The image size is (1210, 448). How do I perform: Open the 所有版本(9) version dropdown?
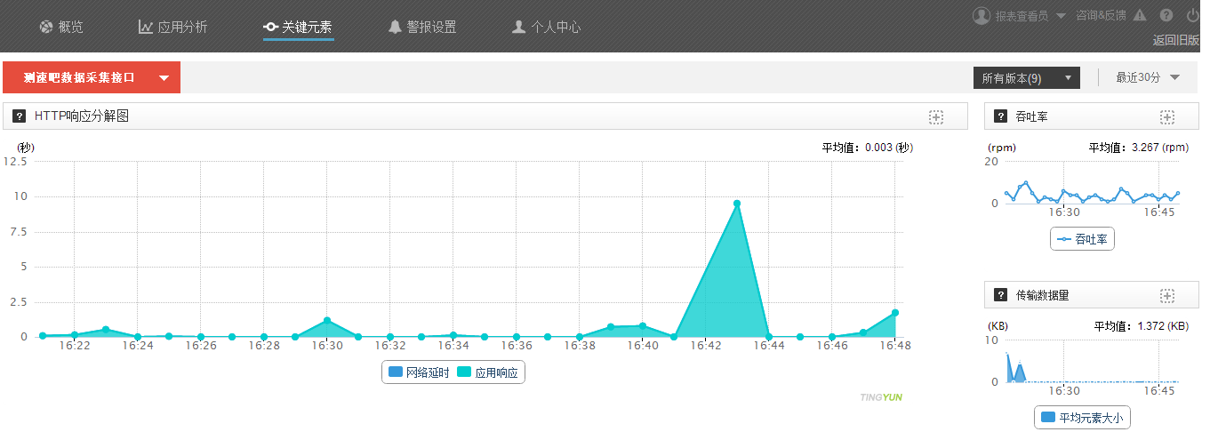click(x=1027, y=78)
